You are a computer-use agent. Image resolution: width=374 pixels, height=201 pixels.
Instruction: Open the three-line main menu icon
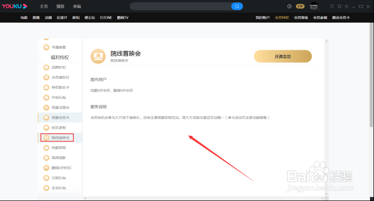[x=347, y=7]
